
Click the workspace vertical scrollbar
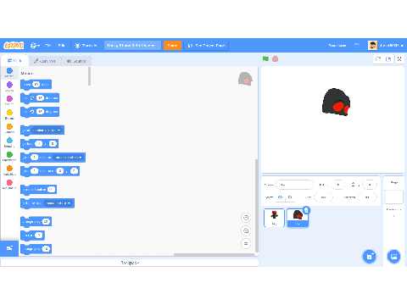tap(257, 205)
